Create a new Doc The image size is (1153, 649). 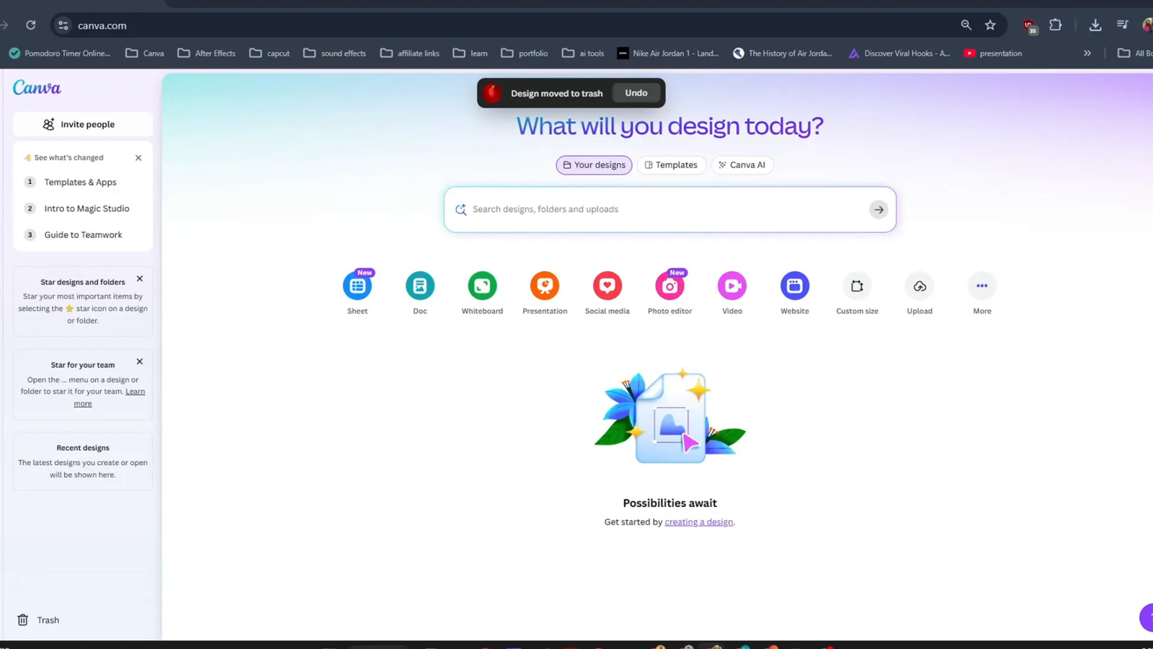click(x=420, y=286)
